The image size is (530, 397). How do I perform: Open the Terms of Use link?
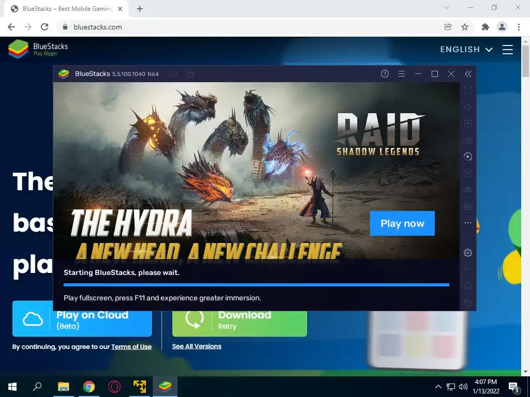coord(131,347)
